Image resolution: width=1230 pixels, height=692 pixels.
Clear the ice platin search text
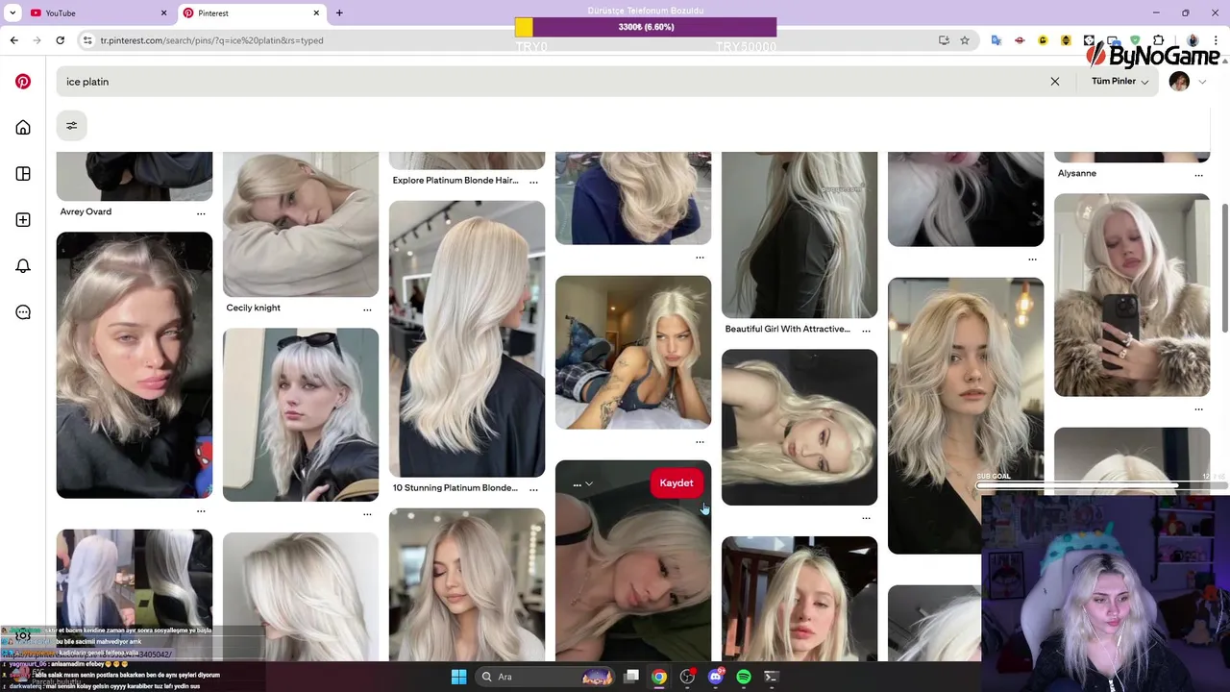[x=1055, y=82]
